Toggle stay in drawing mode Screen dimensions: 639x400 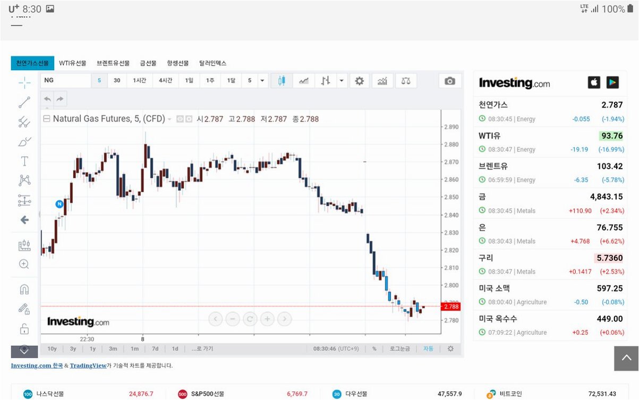click(x=24, y=309)
